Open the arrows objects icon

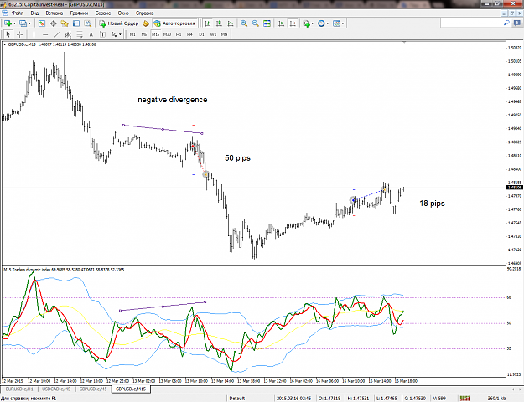pyautogui.click(x=114, y=34)
